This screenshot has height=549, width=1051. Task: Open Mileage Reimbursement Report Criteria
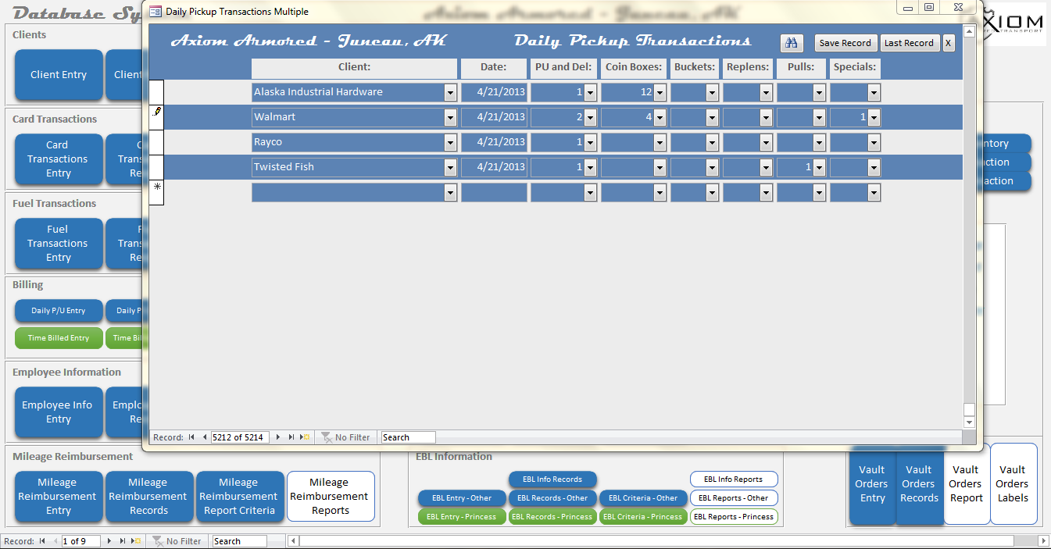click(x=239, y=497)
